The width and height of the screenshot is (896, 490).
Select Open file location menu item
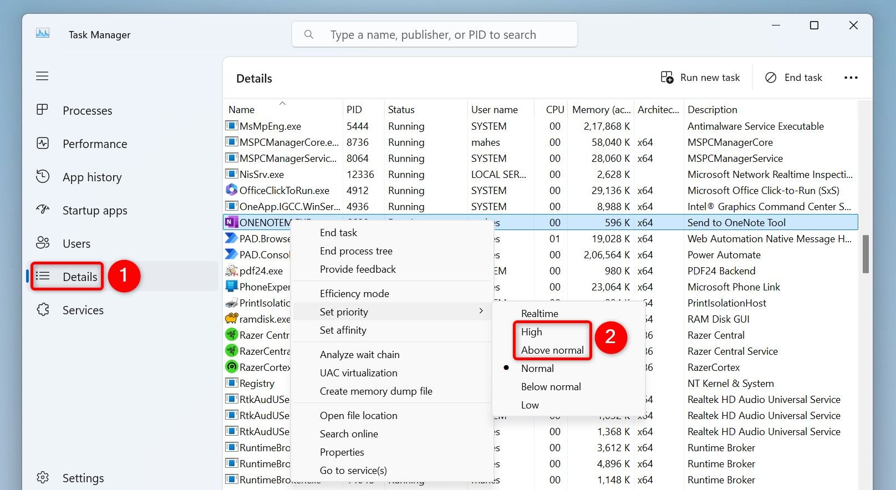(358, 416)
